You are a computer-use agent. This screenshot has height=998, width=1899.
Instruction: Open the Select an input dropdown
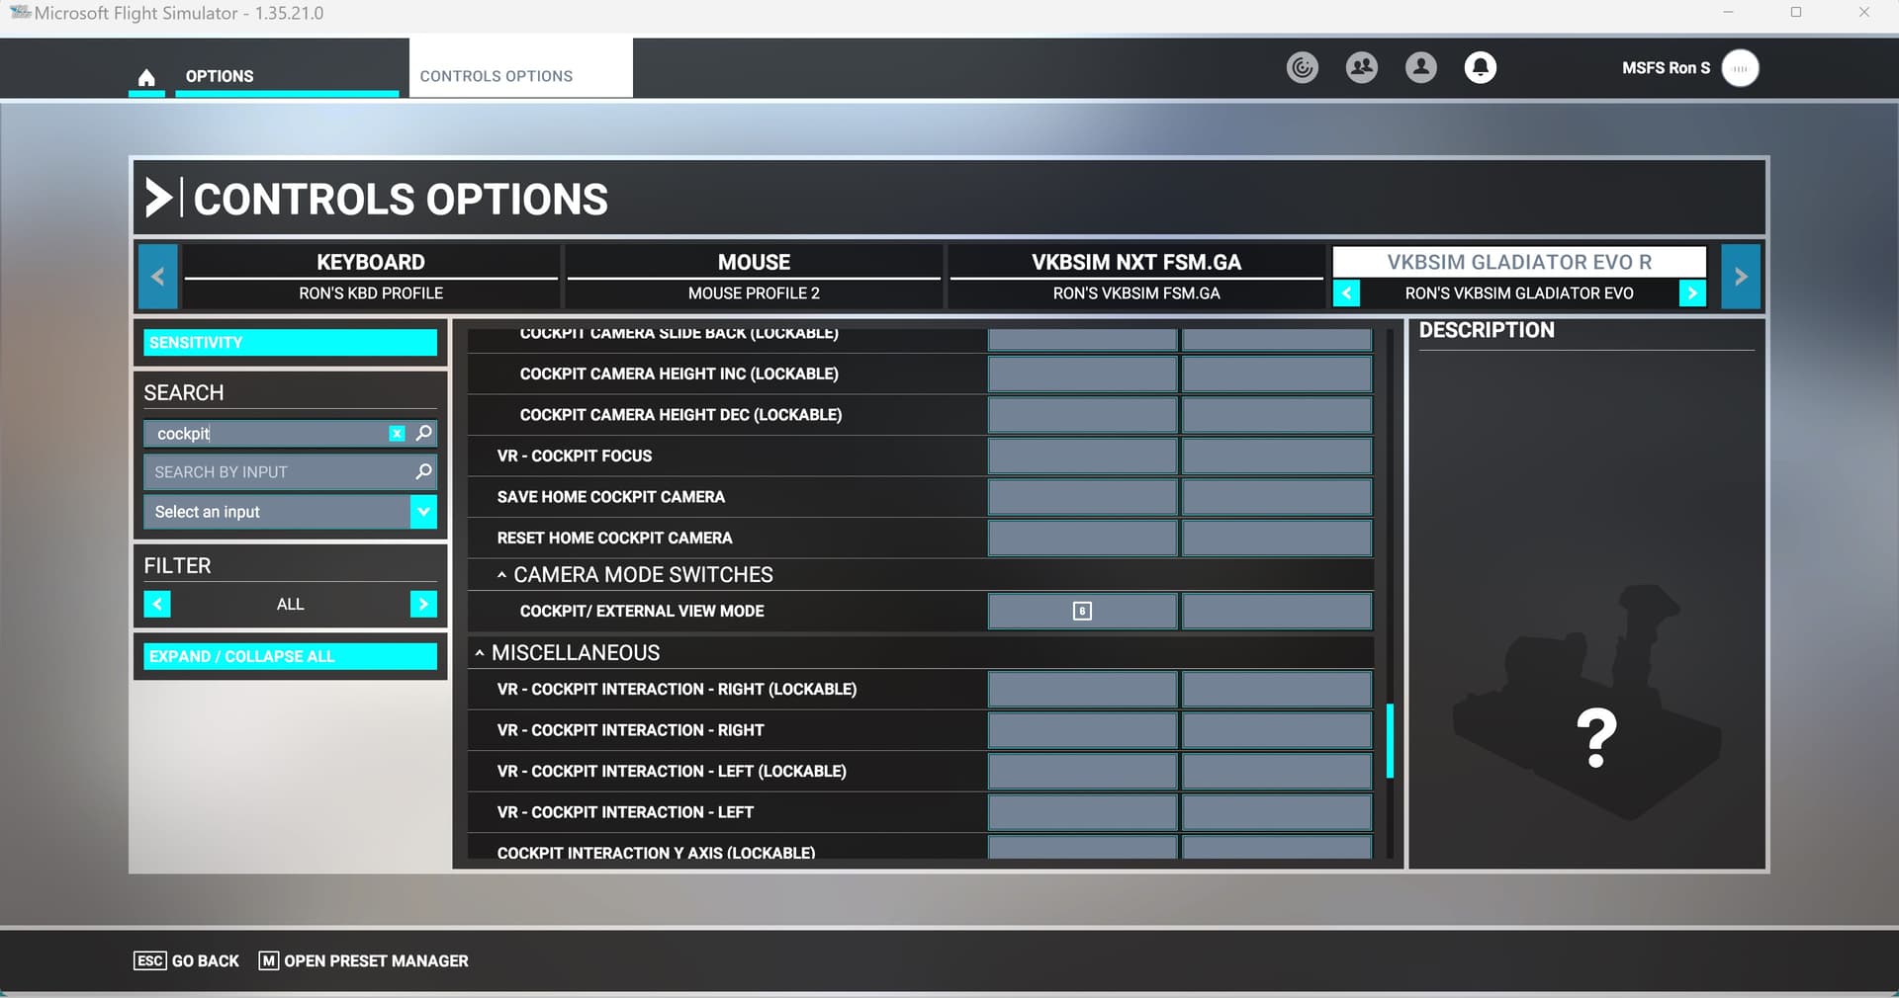423,512
